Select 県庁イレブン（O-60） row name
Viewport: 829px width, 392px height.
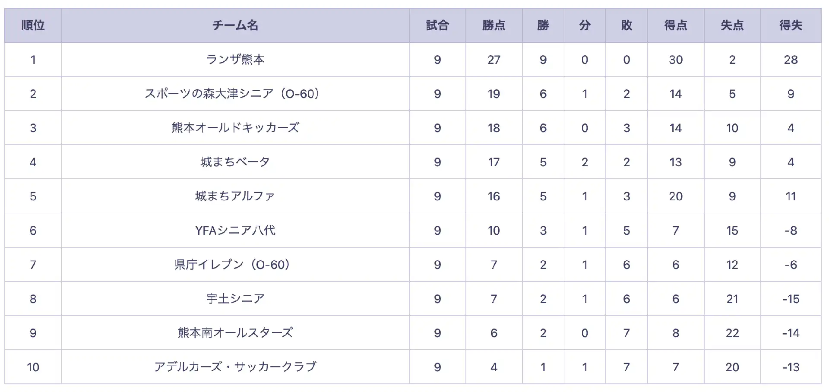[x=235, y=265]
